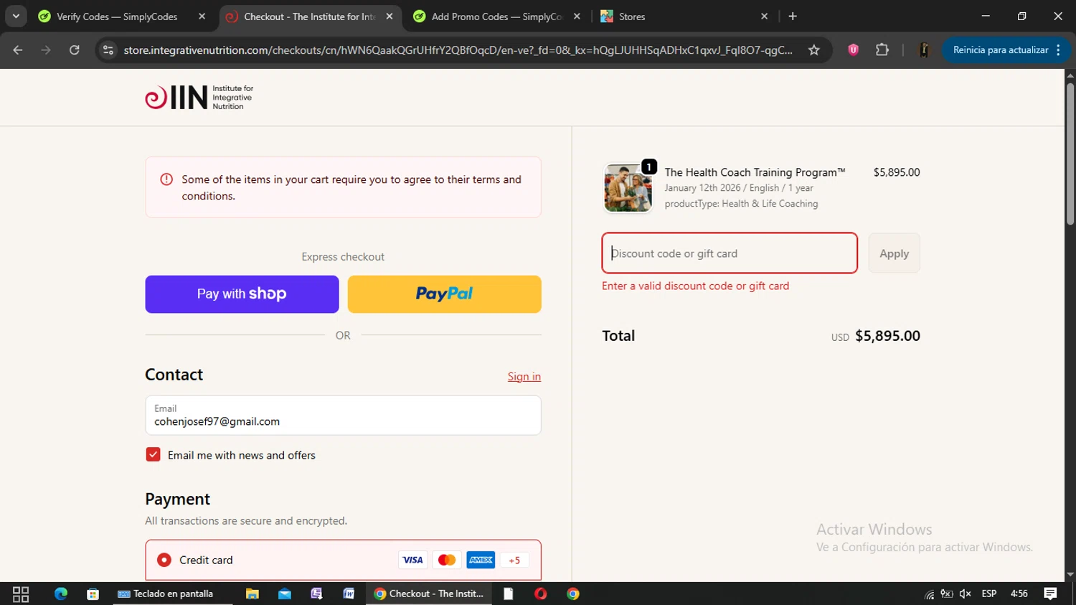
Task: Open Microsoft Store from taskbar
Action: coord(93,594)
